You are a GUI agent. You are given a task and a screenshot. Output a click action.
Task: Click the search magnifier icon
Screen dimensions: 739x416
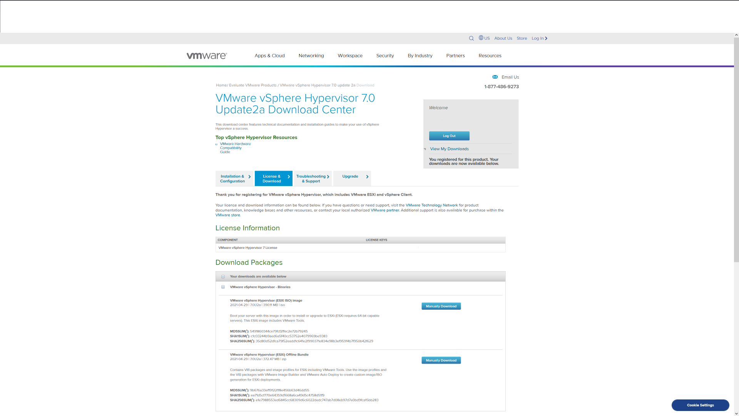tap(471, 38)
